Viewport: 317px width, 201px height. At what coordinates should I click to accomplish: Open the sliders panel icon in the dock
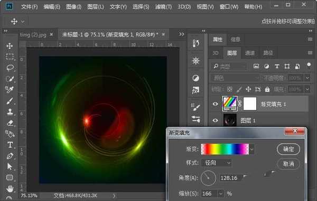[195, 119]
